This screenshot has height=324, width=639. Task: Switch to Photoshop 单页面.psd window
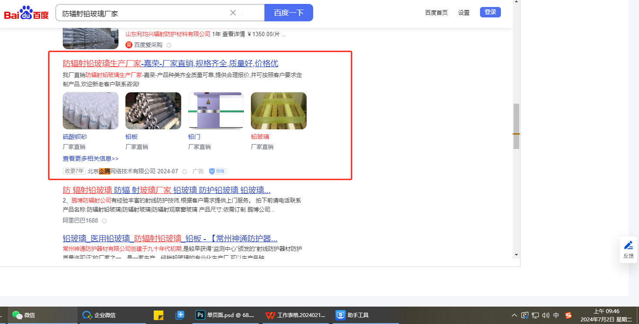pyautogui.click(x=225, y=315)
